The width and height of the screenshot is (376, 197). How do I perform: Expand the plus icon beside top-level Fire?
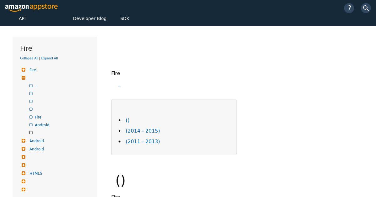[x=23, y=70]
